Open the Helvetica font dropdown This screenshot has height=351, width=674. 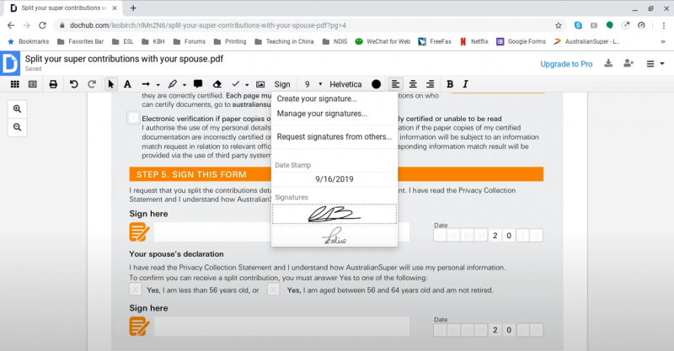pos(345,84)
